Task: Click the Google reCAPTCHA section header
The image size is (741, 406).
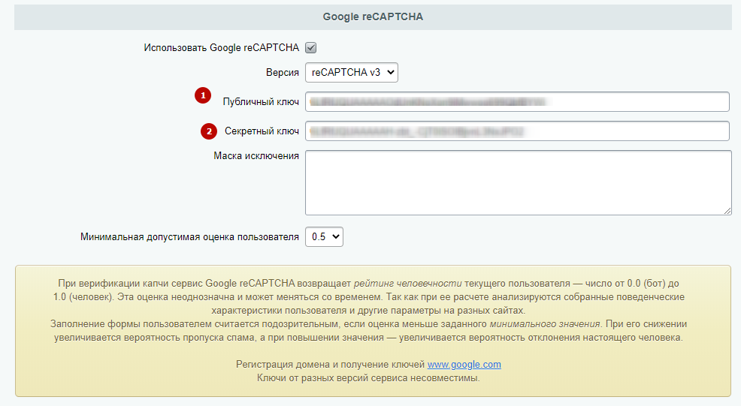Action: click(x=373, y=17)
